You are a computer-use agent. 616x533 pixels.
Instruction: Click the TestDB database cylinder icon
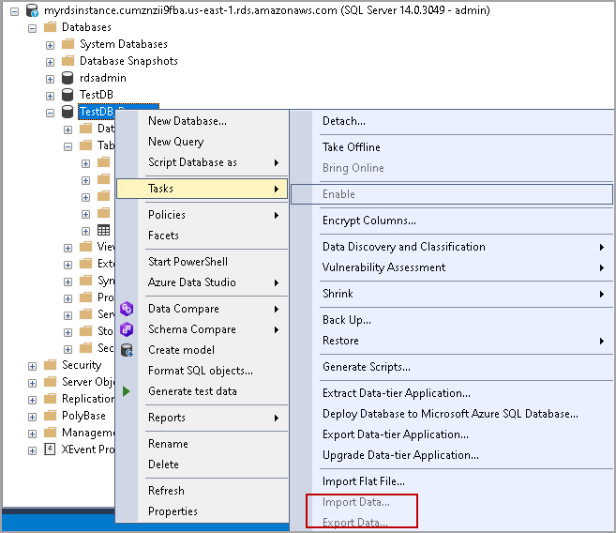(68, 95)
